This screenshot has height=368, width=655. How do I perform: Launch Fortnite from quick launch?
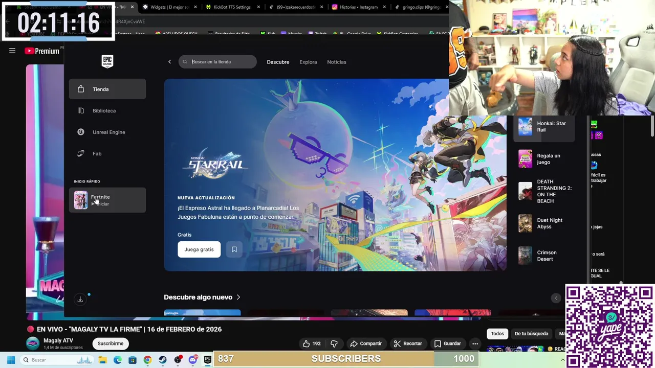pos(107,200)
